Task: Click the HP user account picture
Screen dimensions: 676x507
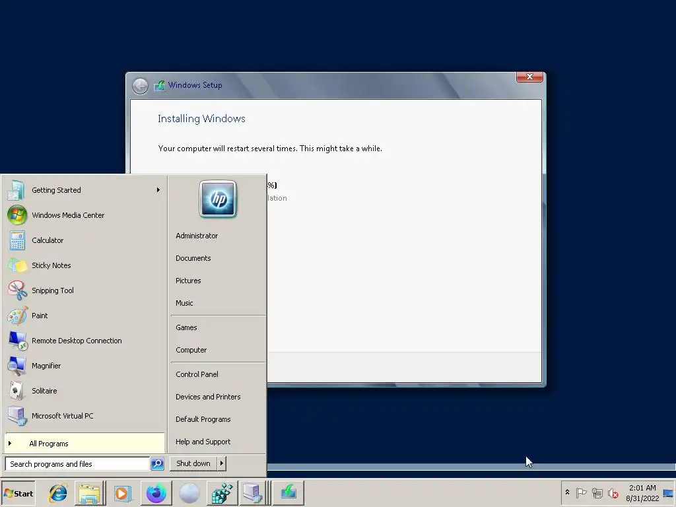Action: pos(218,199)
